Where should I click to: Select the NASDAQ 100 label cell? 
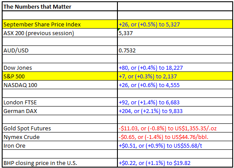click(x=60, y=85)
